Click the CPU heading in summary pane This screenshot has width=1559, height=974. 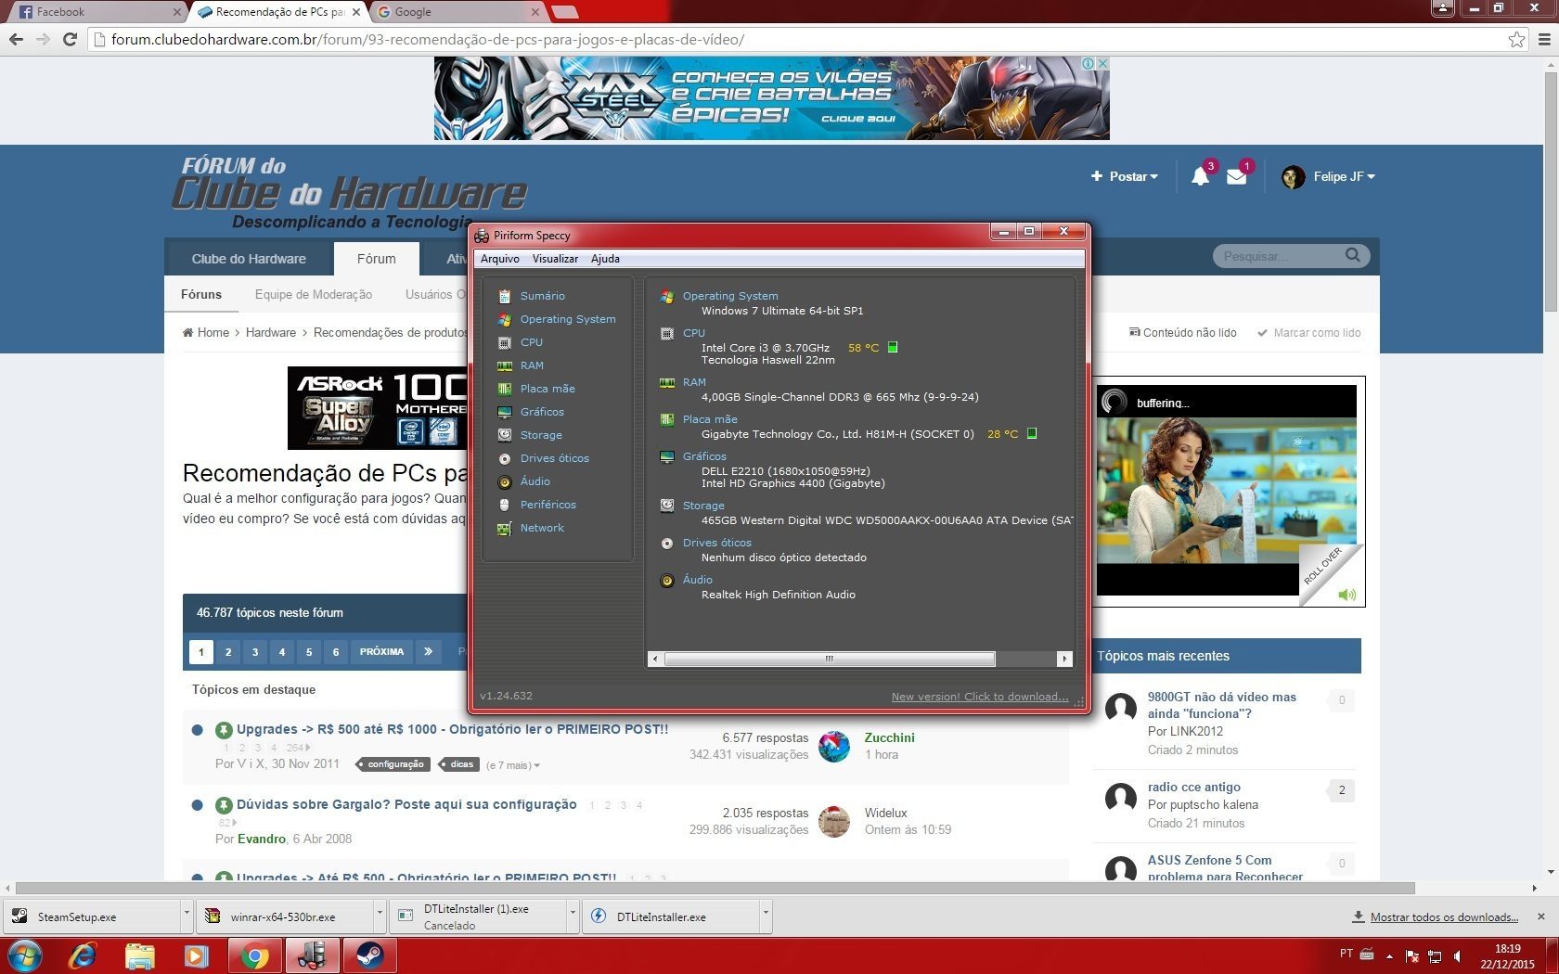pyautogui.click(x=694, y=333)
